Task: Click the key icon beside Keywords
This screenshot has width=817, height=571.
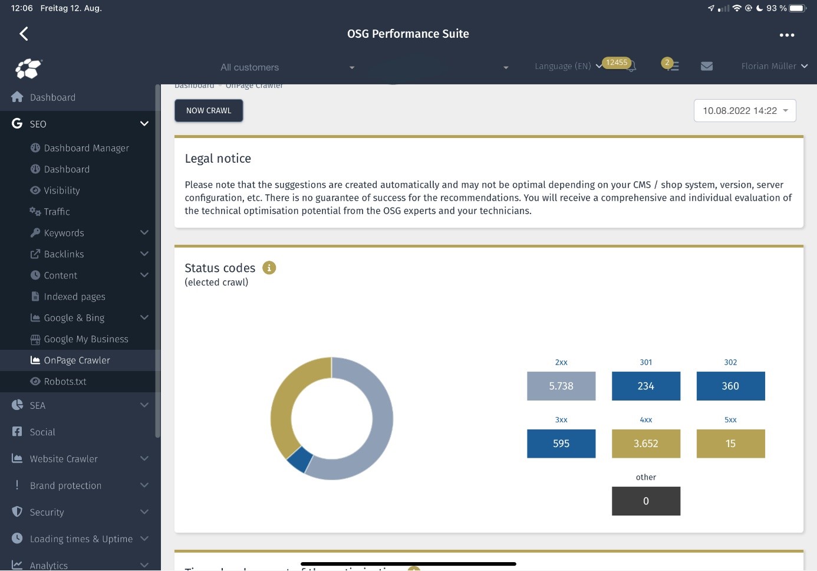Action: (35, 232)
